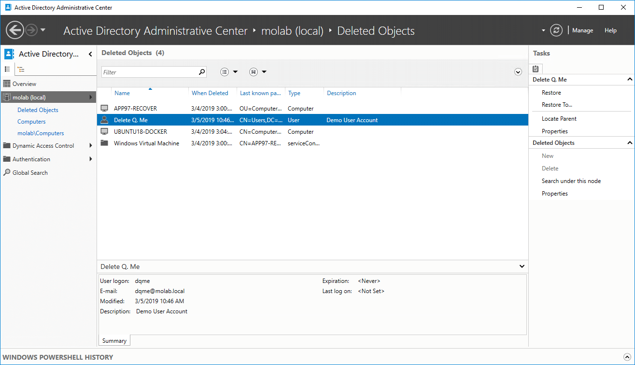Open the view options list dropdown

229,72
